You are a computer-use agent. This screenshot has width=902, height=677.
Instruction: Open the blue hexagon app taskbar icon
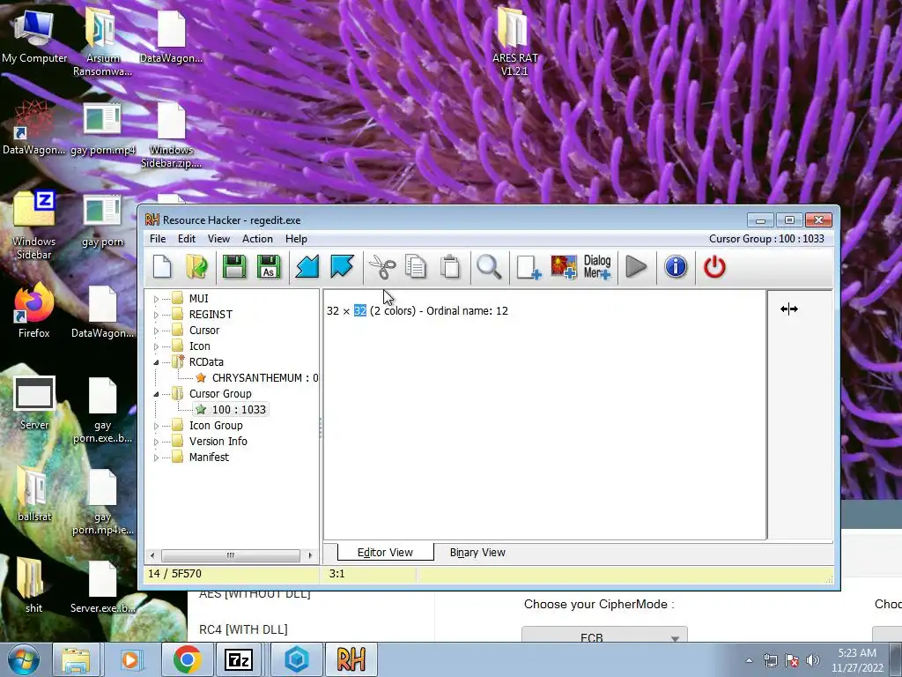[297, 659]
